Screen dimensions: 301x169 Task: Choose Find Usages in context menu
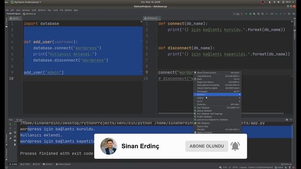coord(217,92)
